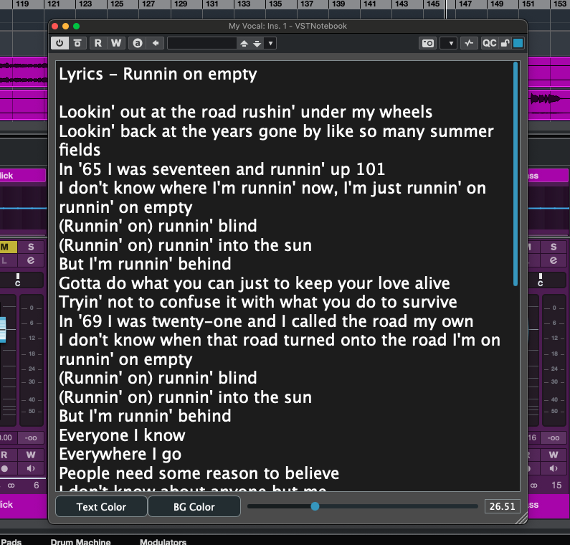Toggle Monitor speaker icon on right mixer channel
570x545 pixels.
point(554,468)
